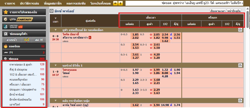Pick handicap odds 1.97 for โสกอนแดล
The image size is (250, 108).
[135, 70]
